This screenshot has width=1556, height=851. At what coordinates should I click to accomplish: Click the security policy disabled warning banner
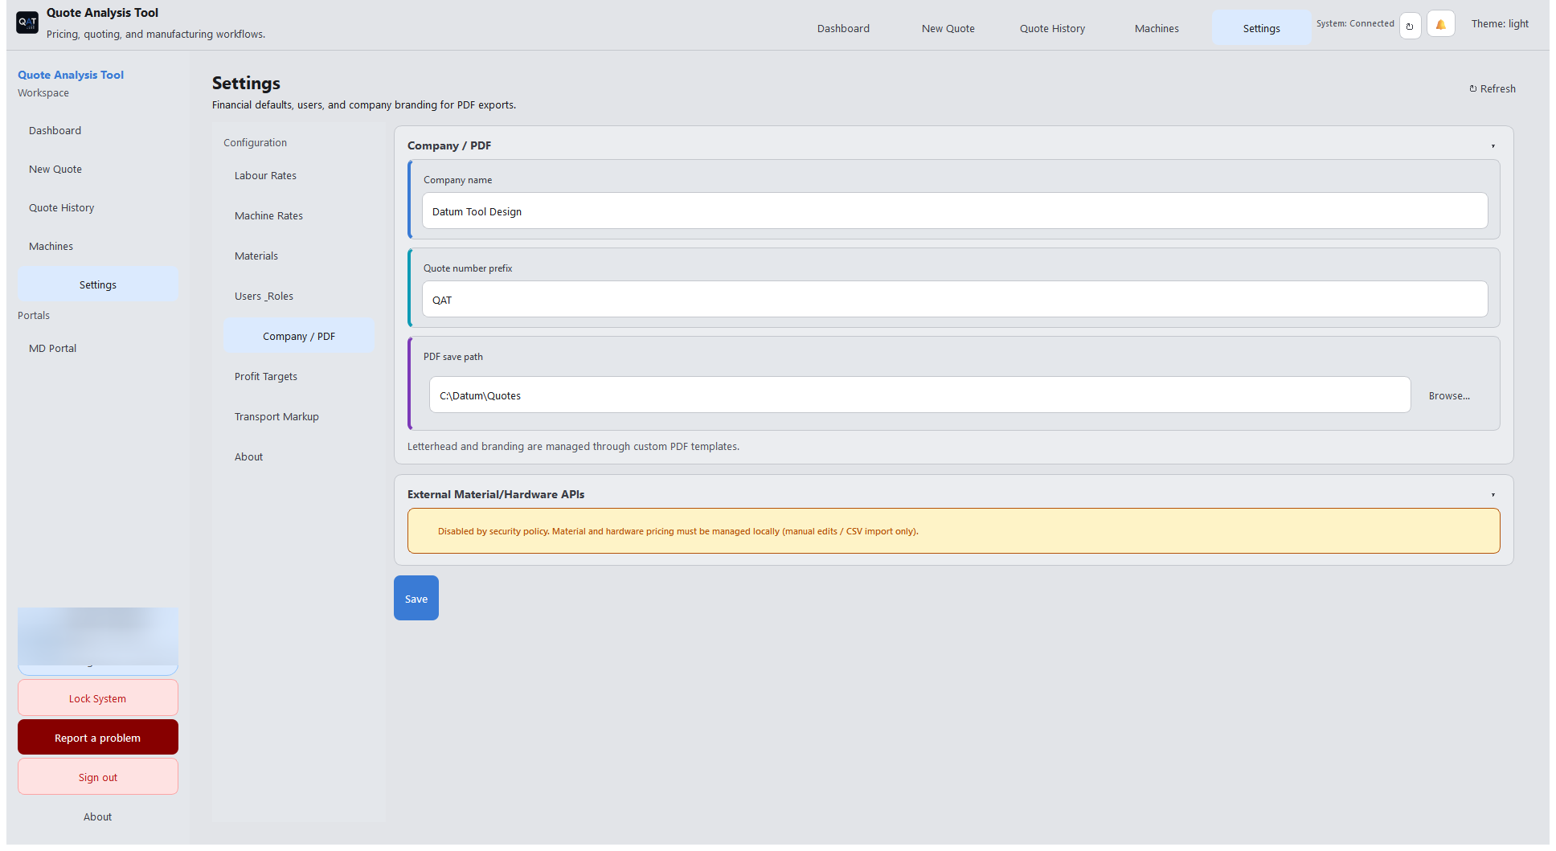(x=954, y=531)
